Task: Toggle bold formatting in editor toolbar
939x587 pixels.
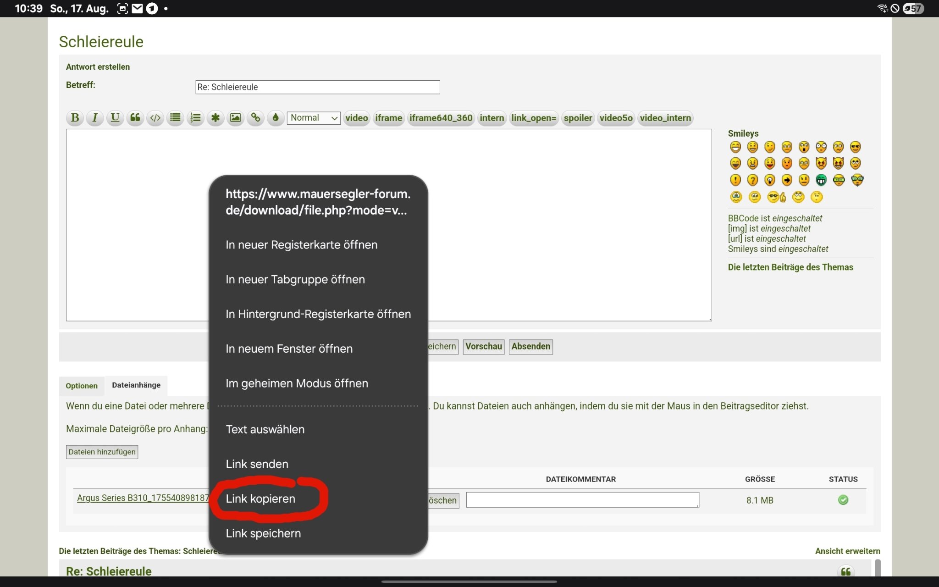Action: (75, 118)
